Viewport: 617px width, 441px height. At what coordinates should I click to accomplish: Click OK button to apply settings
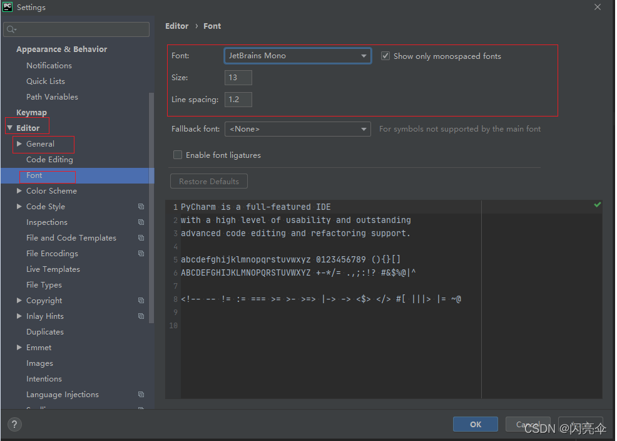[476, 425]
